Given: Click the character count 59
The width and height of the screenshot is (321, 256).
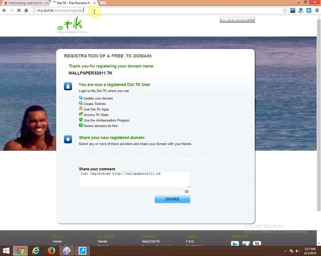Looking at the screenshot, I should [x=187, y=192].
